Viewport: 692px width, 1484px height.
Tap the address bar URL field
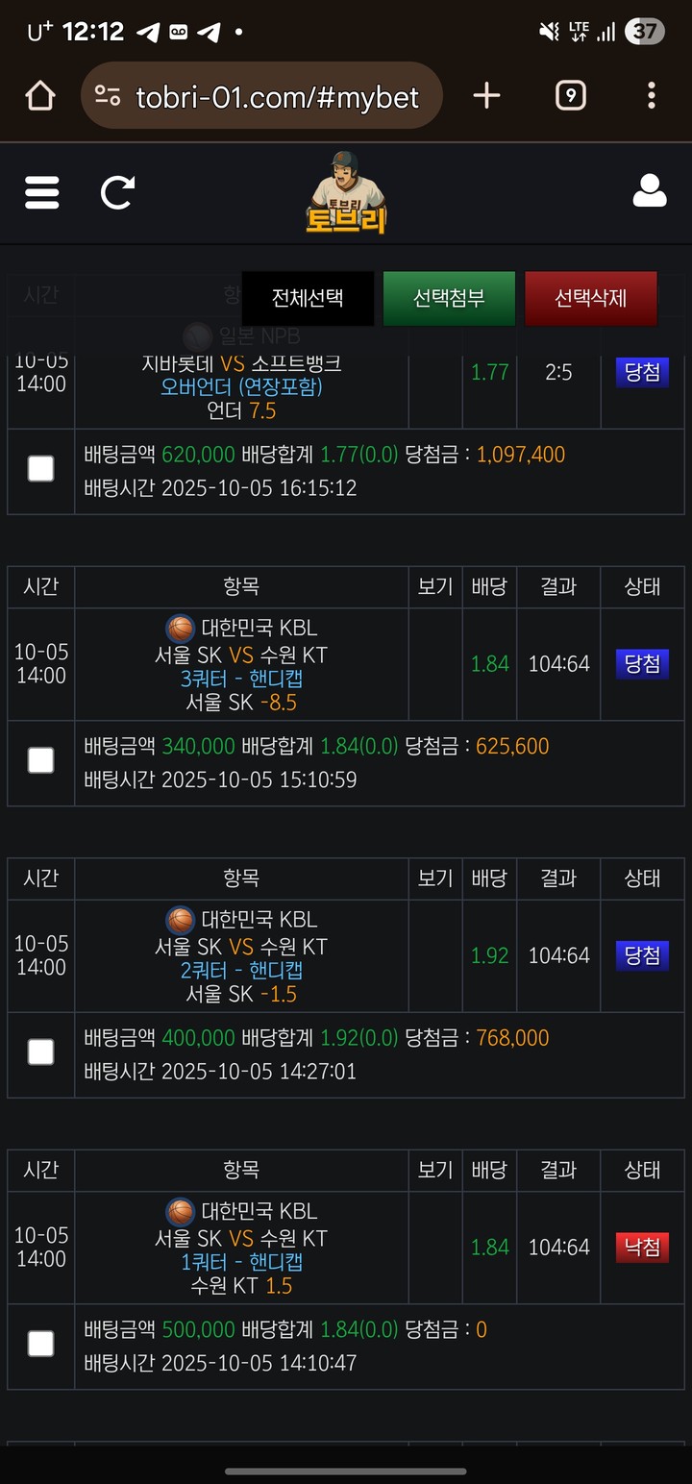pos(279,96)
